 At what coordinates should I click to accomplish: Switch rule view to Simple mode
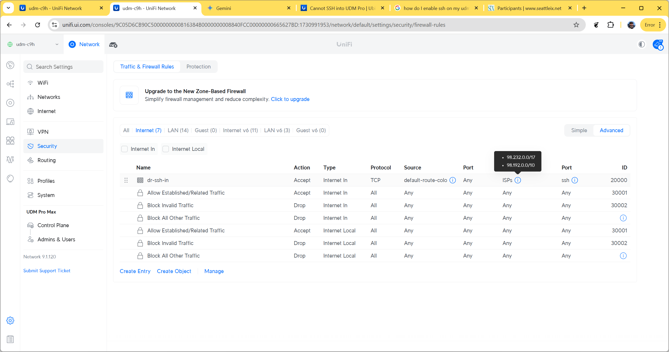coord(579,130)
